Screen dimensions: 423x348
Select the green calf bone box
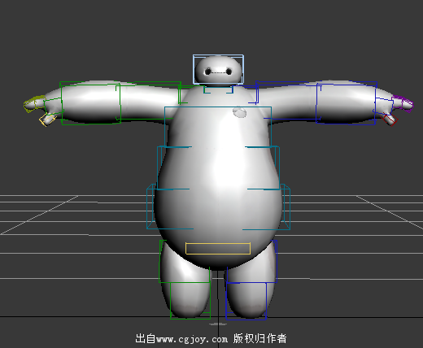pos(190,301)
